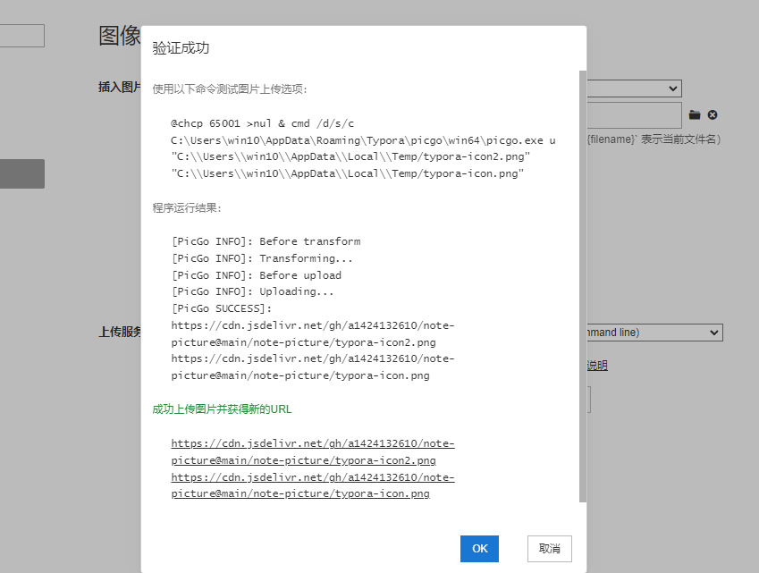Click the 验证成功 dialog title

click(181, 48)
